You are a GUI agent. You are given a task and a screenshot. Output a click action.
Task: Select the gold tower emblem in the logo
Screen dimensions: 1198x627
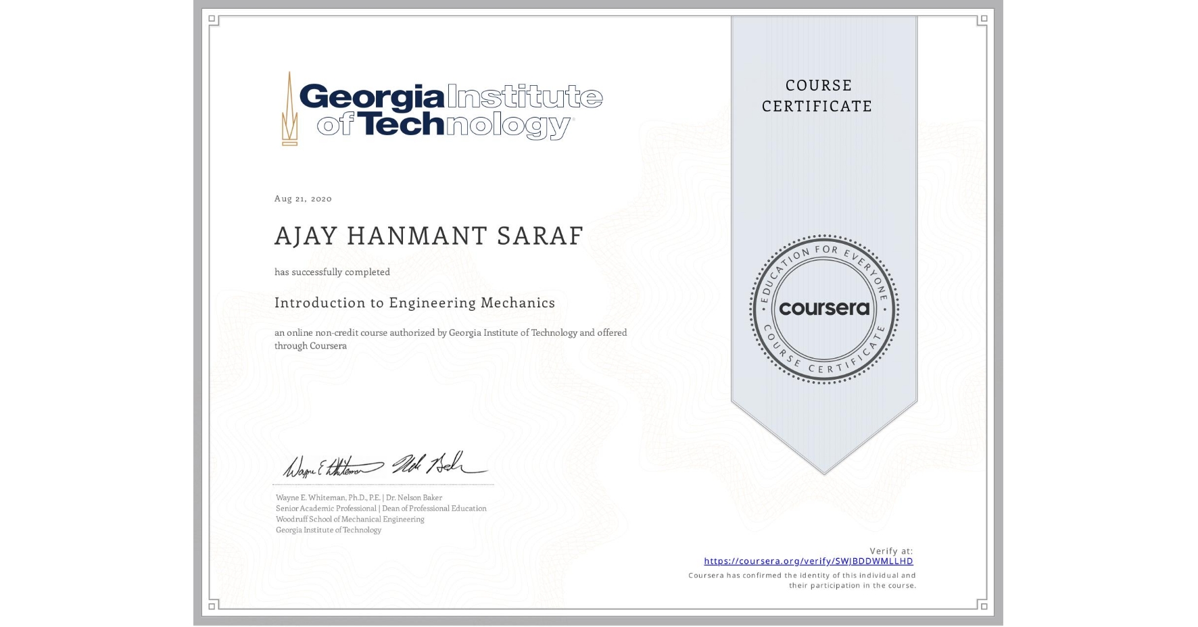coord(291,108)
